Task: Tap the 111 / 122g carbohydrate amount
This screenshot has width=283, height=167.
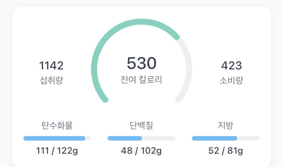Action: 57,151
